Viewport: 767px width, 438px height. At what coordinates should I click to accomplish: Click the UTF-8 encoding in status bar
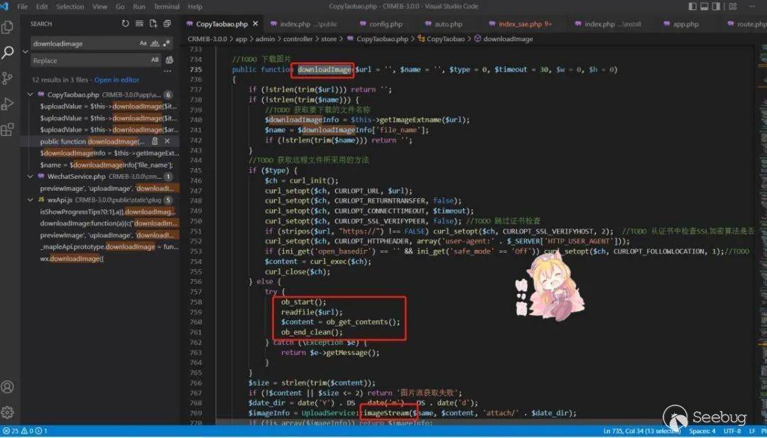(732, 431)
